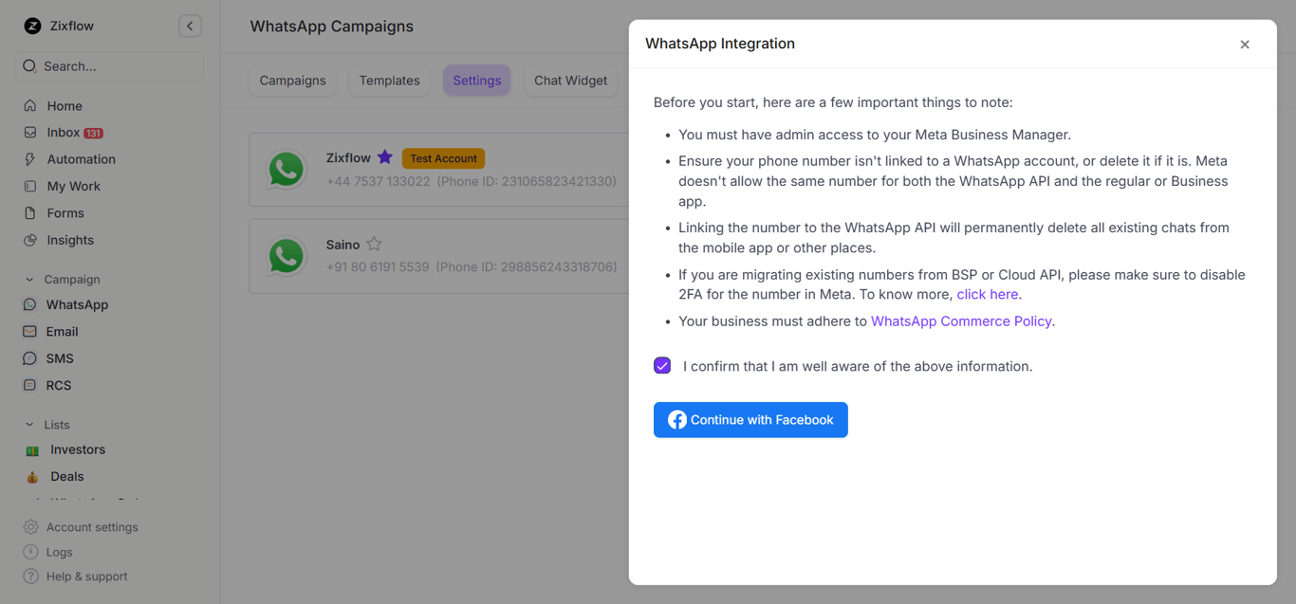Open the Insights section
The image size is (1296, 604).
(x=70, y=240)
